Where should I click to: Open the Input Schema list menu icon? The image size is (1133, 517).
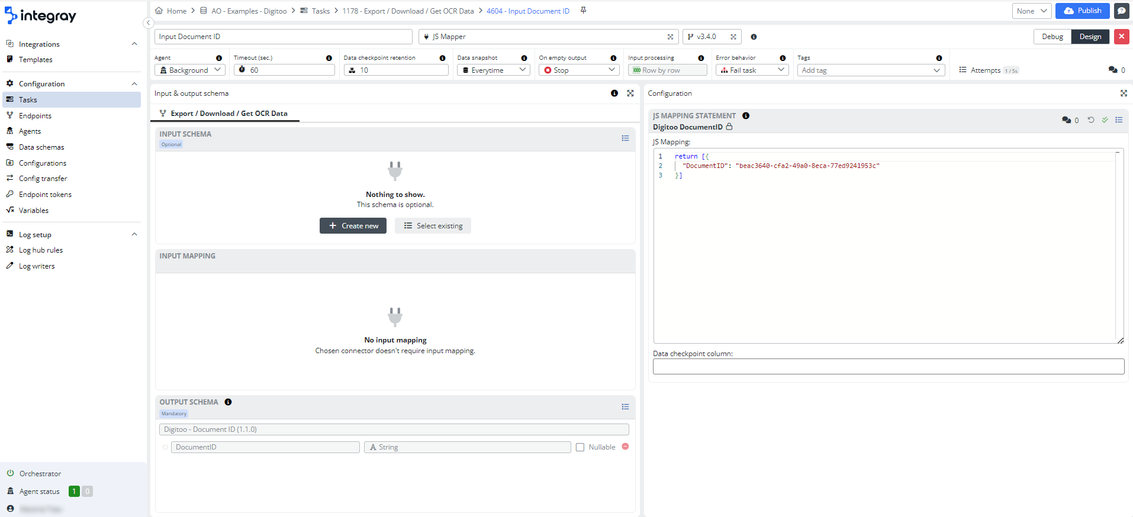coord(625,138)
